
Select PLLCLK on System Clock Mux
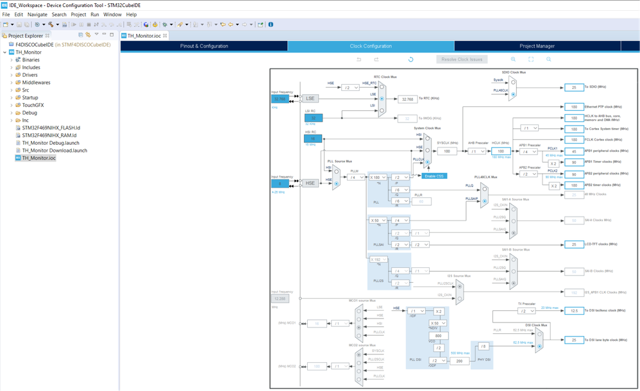[x=427, y=162]
